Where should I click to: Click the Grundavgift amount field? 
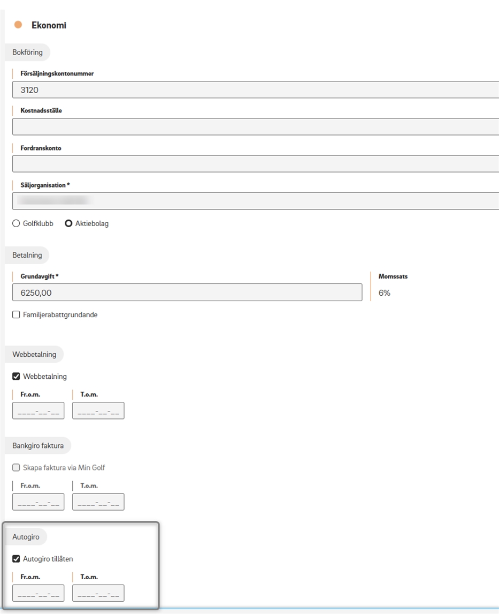pyautogui.click(x=187, y=293)
